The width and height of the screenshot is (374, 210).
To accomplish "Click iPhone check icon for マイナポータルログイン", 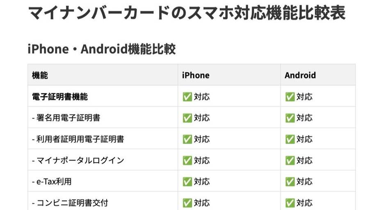I will pyautogui.click(x=187, y=160).
